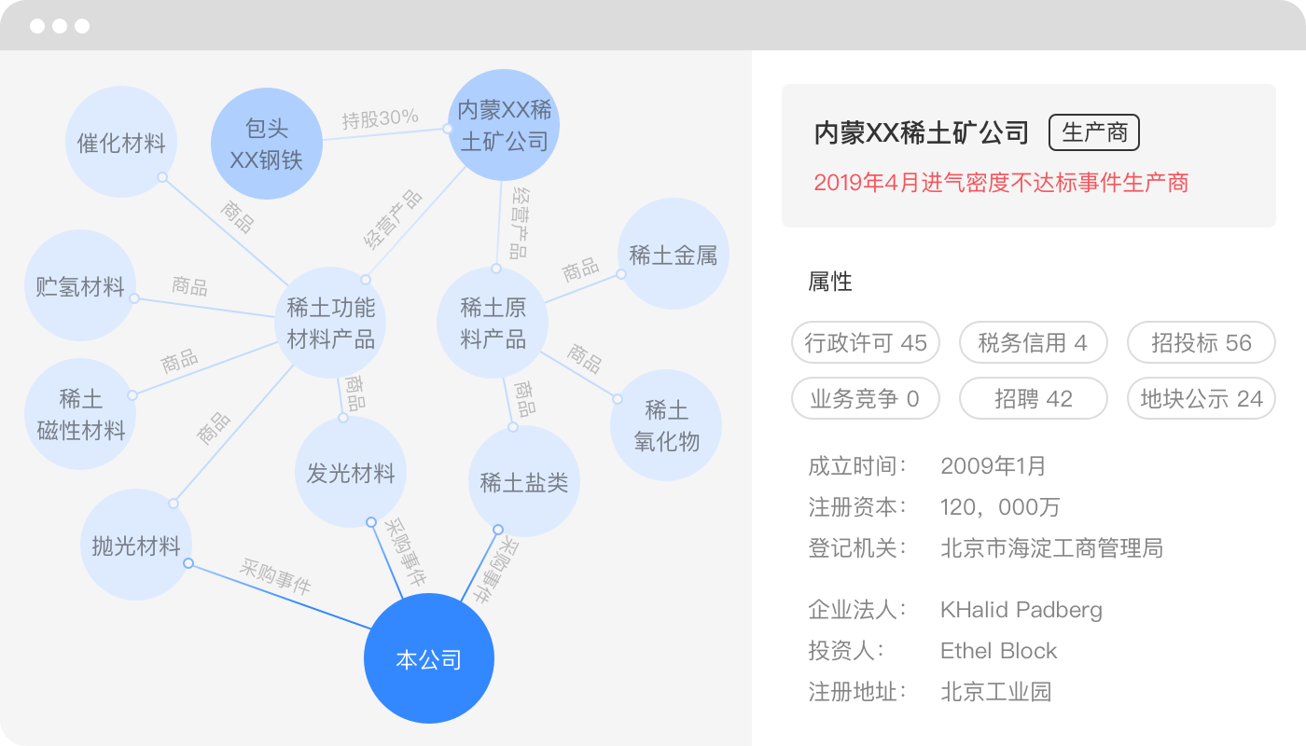Click the 内蒙XX稀土矿公司 graph node
1306x746 pixels.
(504, 125)
